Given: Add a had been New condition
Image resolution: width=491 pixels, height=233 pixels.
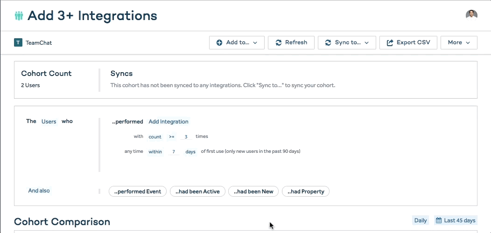Looking at the screenshot, I should coord(253,192).
